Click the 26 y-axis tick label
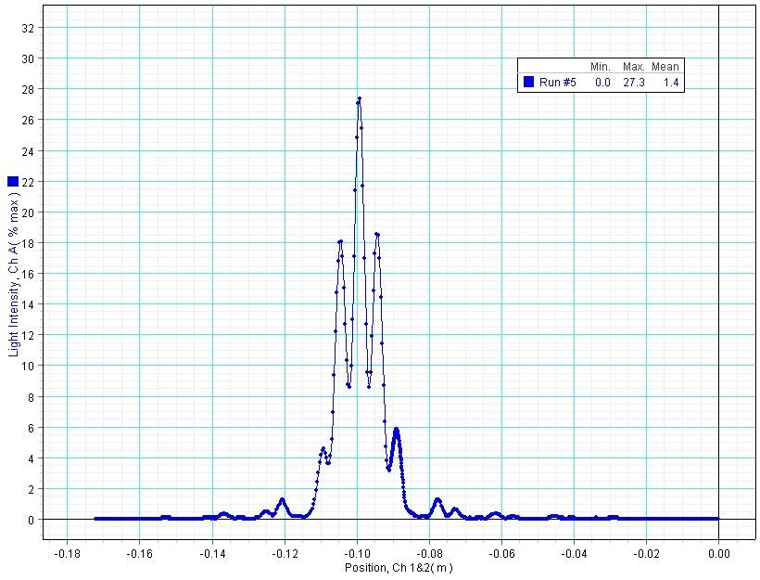Screen dimensions: 760x580 coord(29,120)
